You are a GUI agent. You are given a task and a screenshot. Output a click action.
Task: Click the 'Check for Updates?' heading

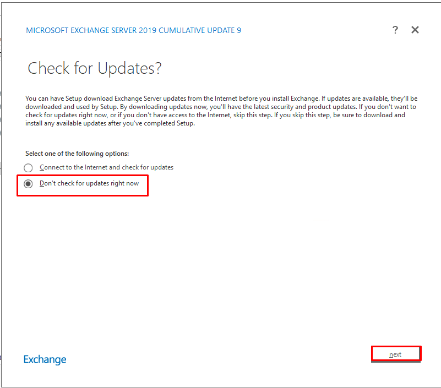tap(94, 68)
